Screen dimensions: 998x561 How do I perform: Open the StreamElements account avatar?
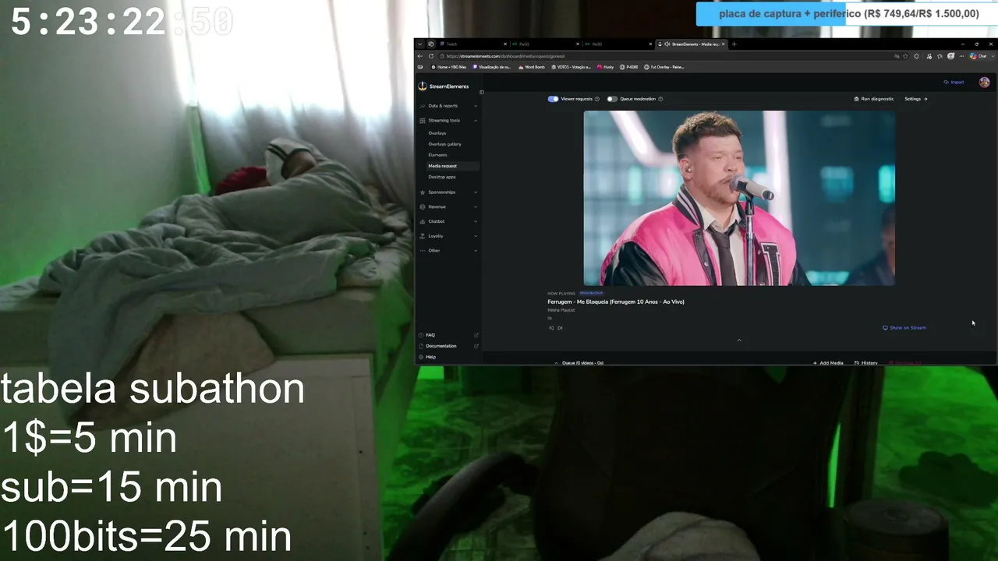tap(984, 82)
